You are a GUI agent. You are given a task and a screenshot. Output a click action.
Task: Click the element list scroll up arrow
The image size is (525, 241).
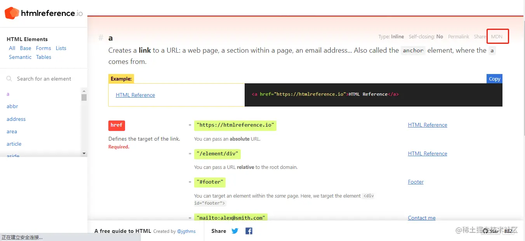point(84,91)
